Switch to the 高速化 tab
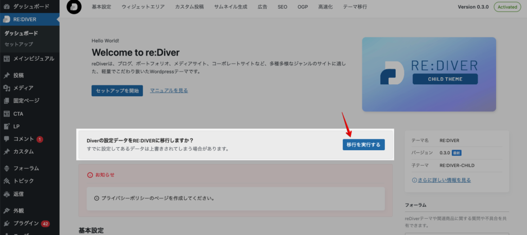Viewport: 527px width, 235px height. pyautogui.click(x=325, y=7)
